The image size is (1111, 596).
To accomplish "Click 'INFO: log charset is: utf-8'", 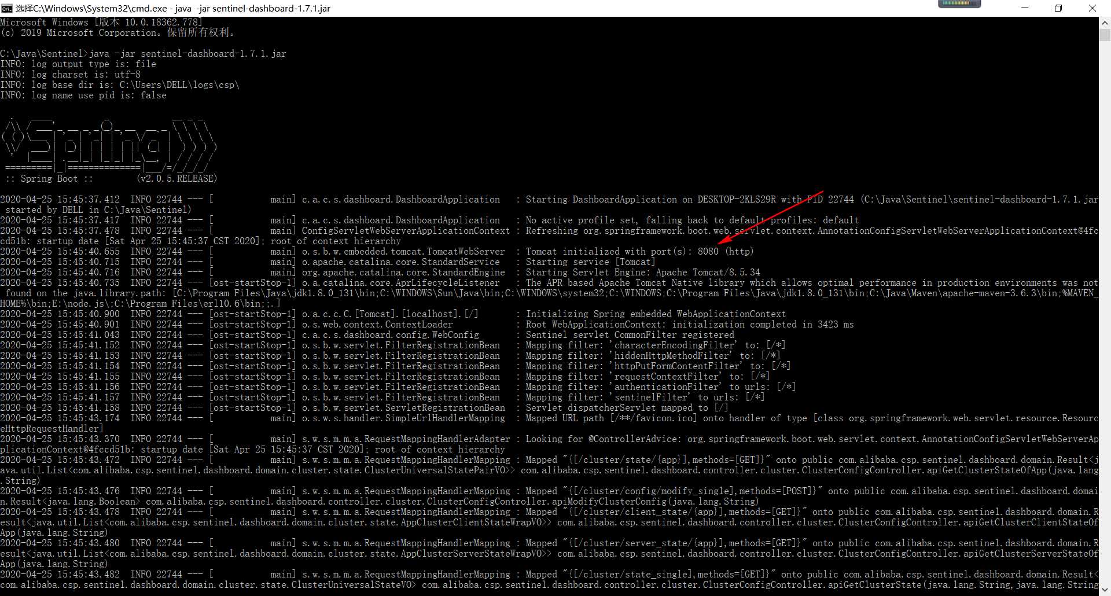I will (x=71, y=75).
